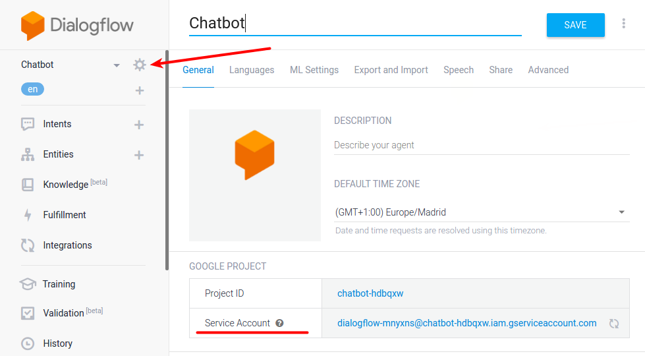Switch to the Languages tab
This screenshot has width=645, height=356.
coord(252,70)
